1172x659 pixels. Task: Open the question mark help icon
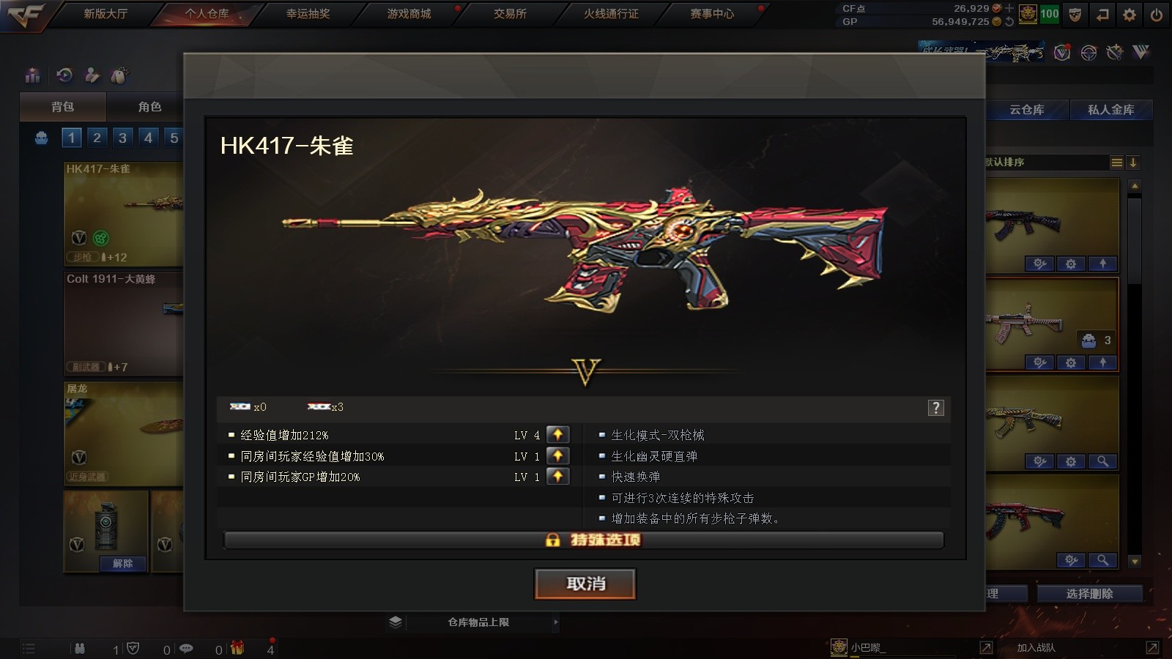(935, 408)
